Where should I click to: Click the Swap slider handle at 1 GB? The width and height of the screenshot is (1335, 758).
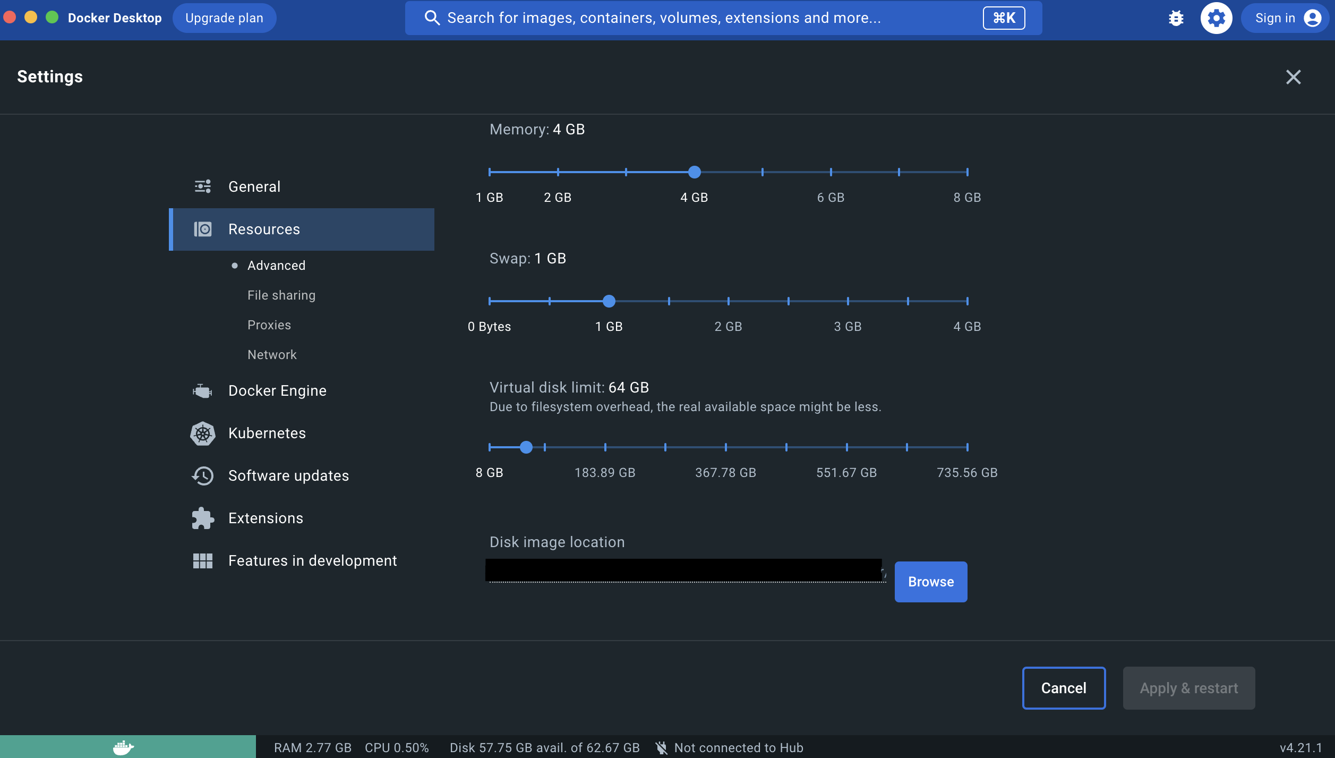[x=609, y=301]
